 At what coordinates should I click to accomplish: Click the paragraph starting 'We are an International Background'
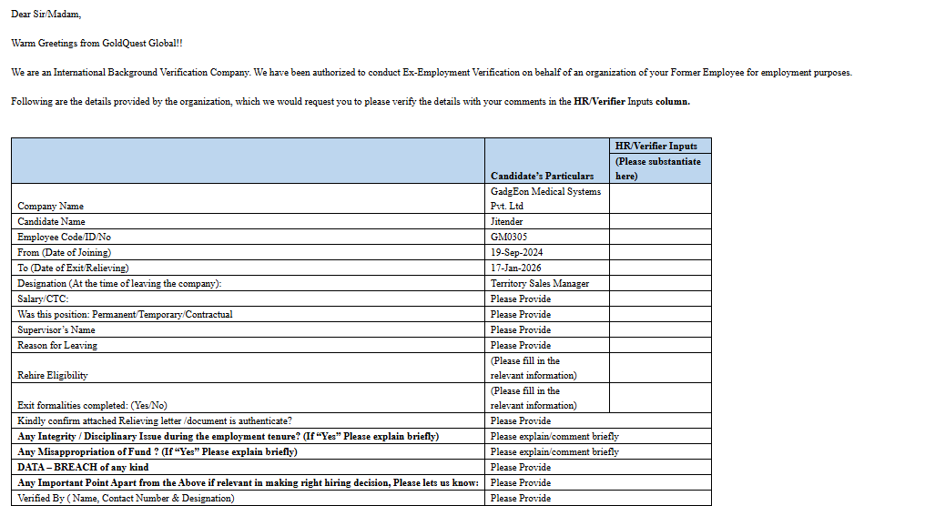pos(432,73)
